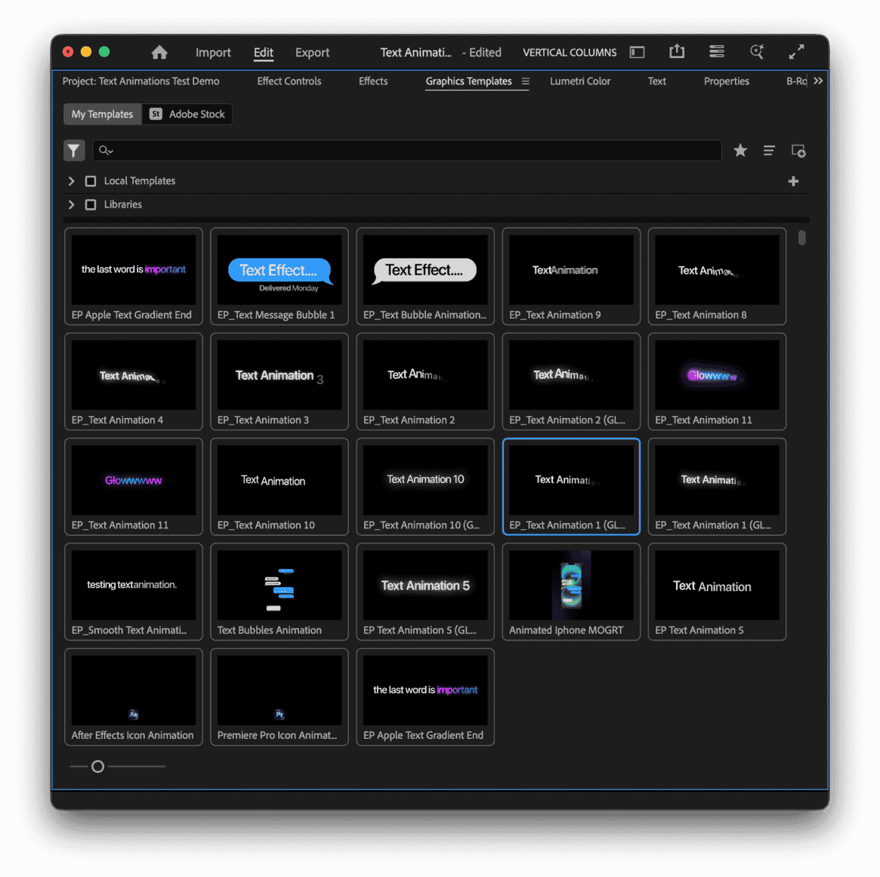
Task: Click the add folder icon beside sort
Action: pyautogui.click(x=798, y=151)
